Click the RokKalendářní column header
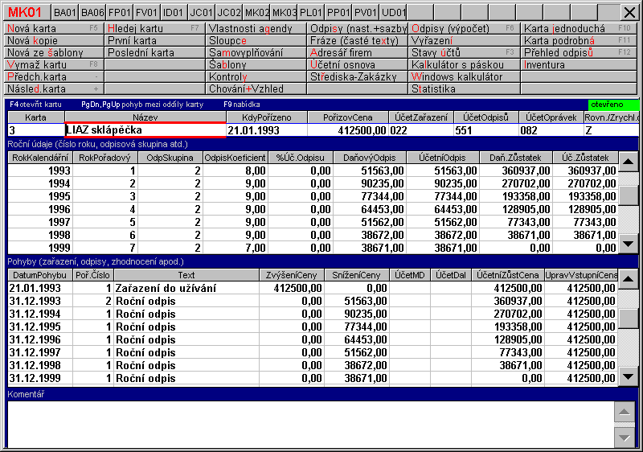The width and height of the screenshot is (643, 452). (x=40, y=158)
